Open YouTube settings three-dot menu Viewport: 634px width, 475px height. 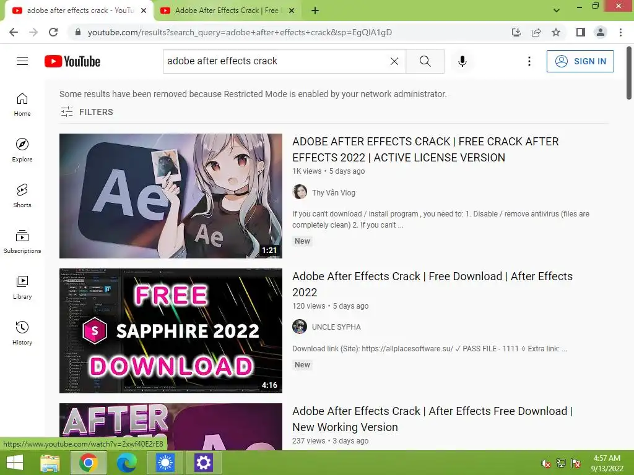(x=529, y=61)
